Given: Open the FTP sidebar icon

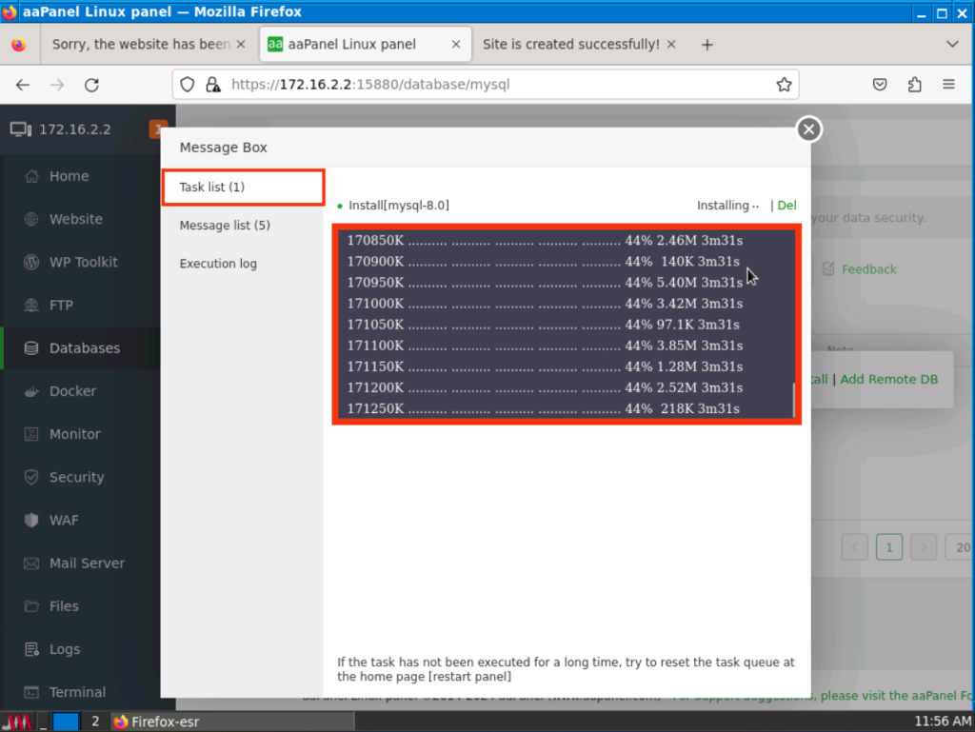Looking at the screenshot, I should click(31, 306).
